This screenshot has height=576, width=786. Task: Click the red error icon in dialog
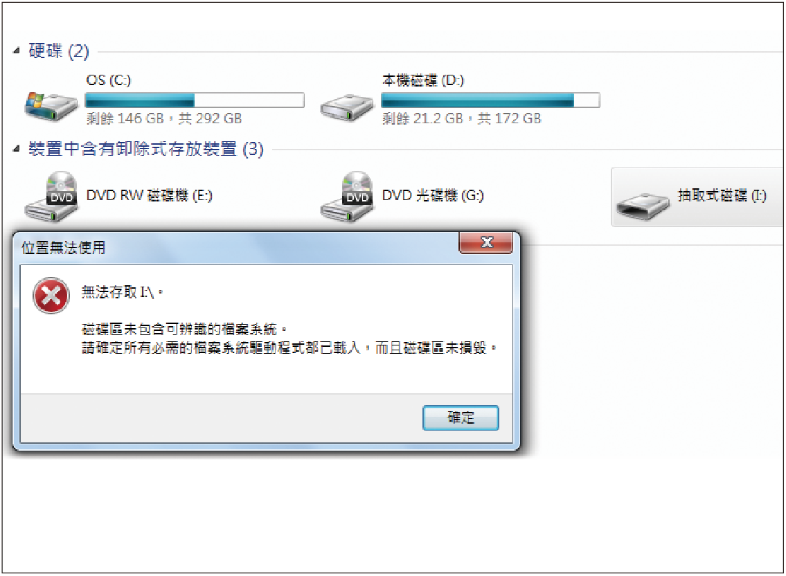(x=51, y=295)
